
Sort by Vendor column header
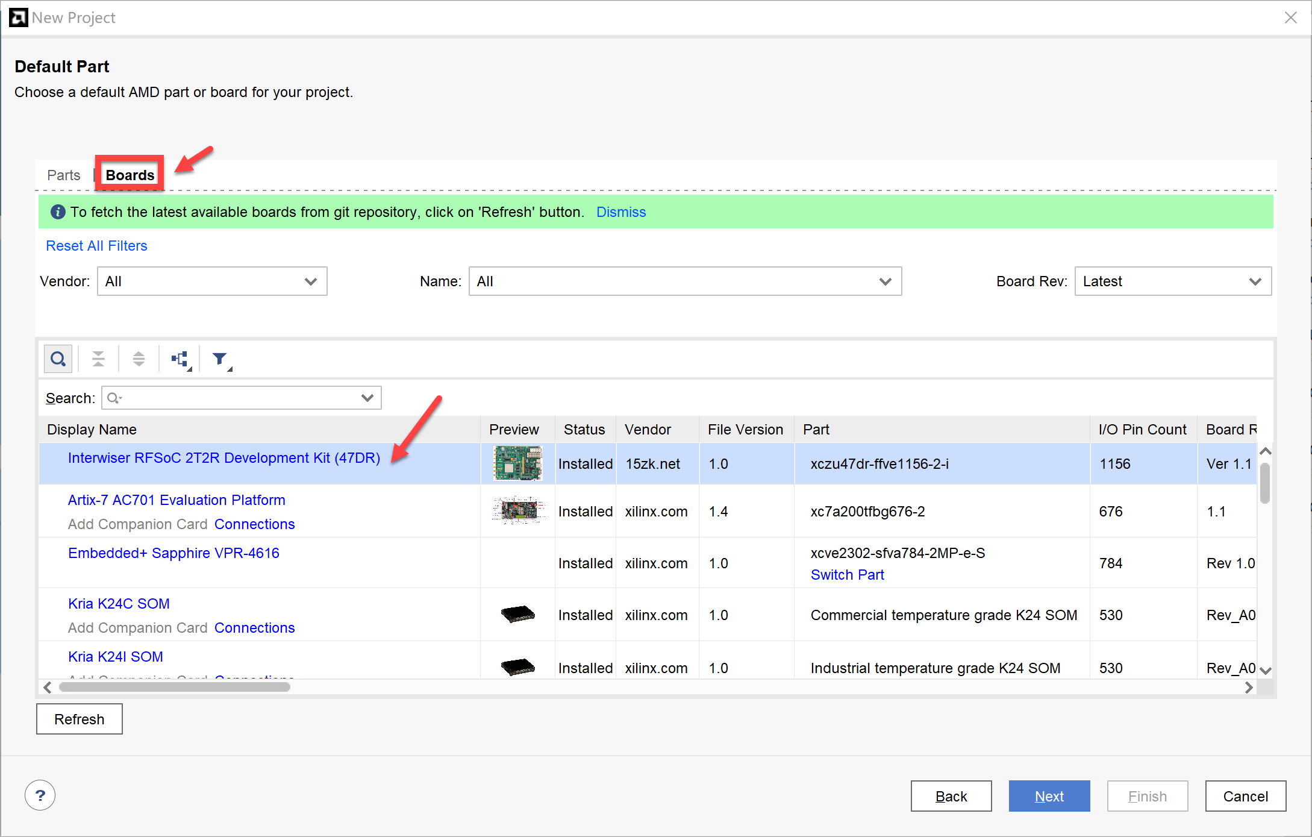[x=657, y=430]
